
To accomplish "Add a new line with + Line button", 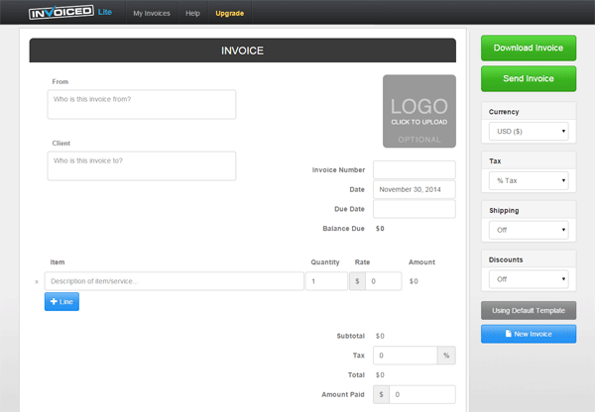I will [61, 302].
